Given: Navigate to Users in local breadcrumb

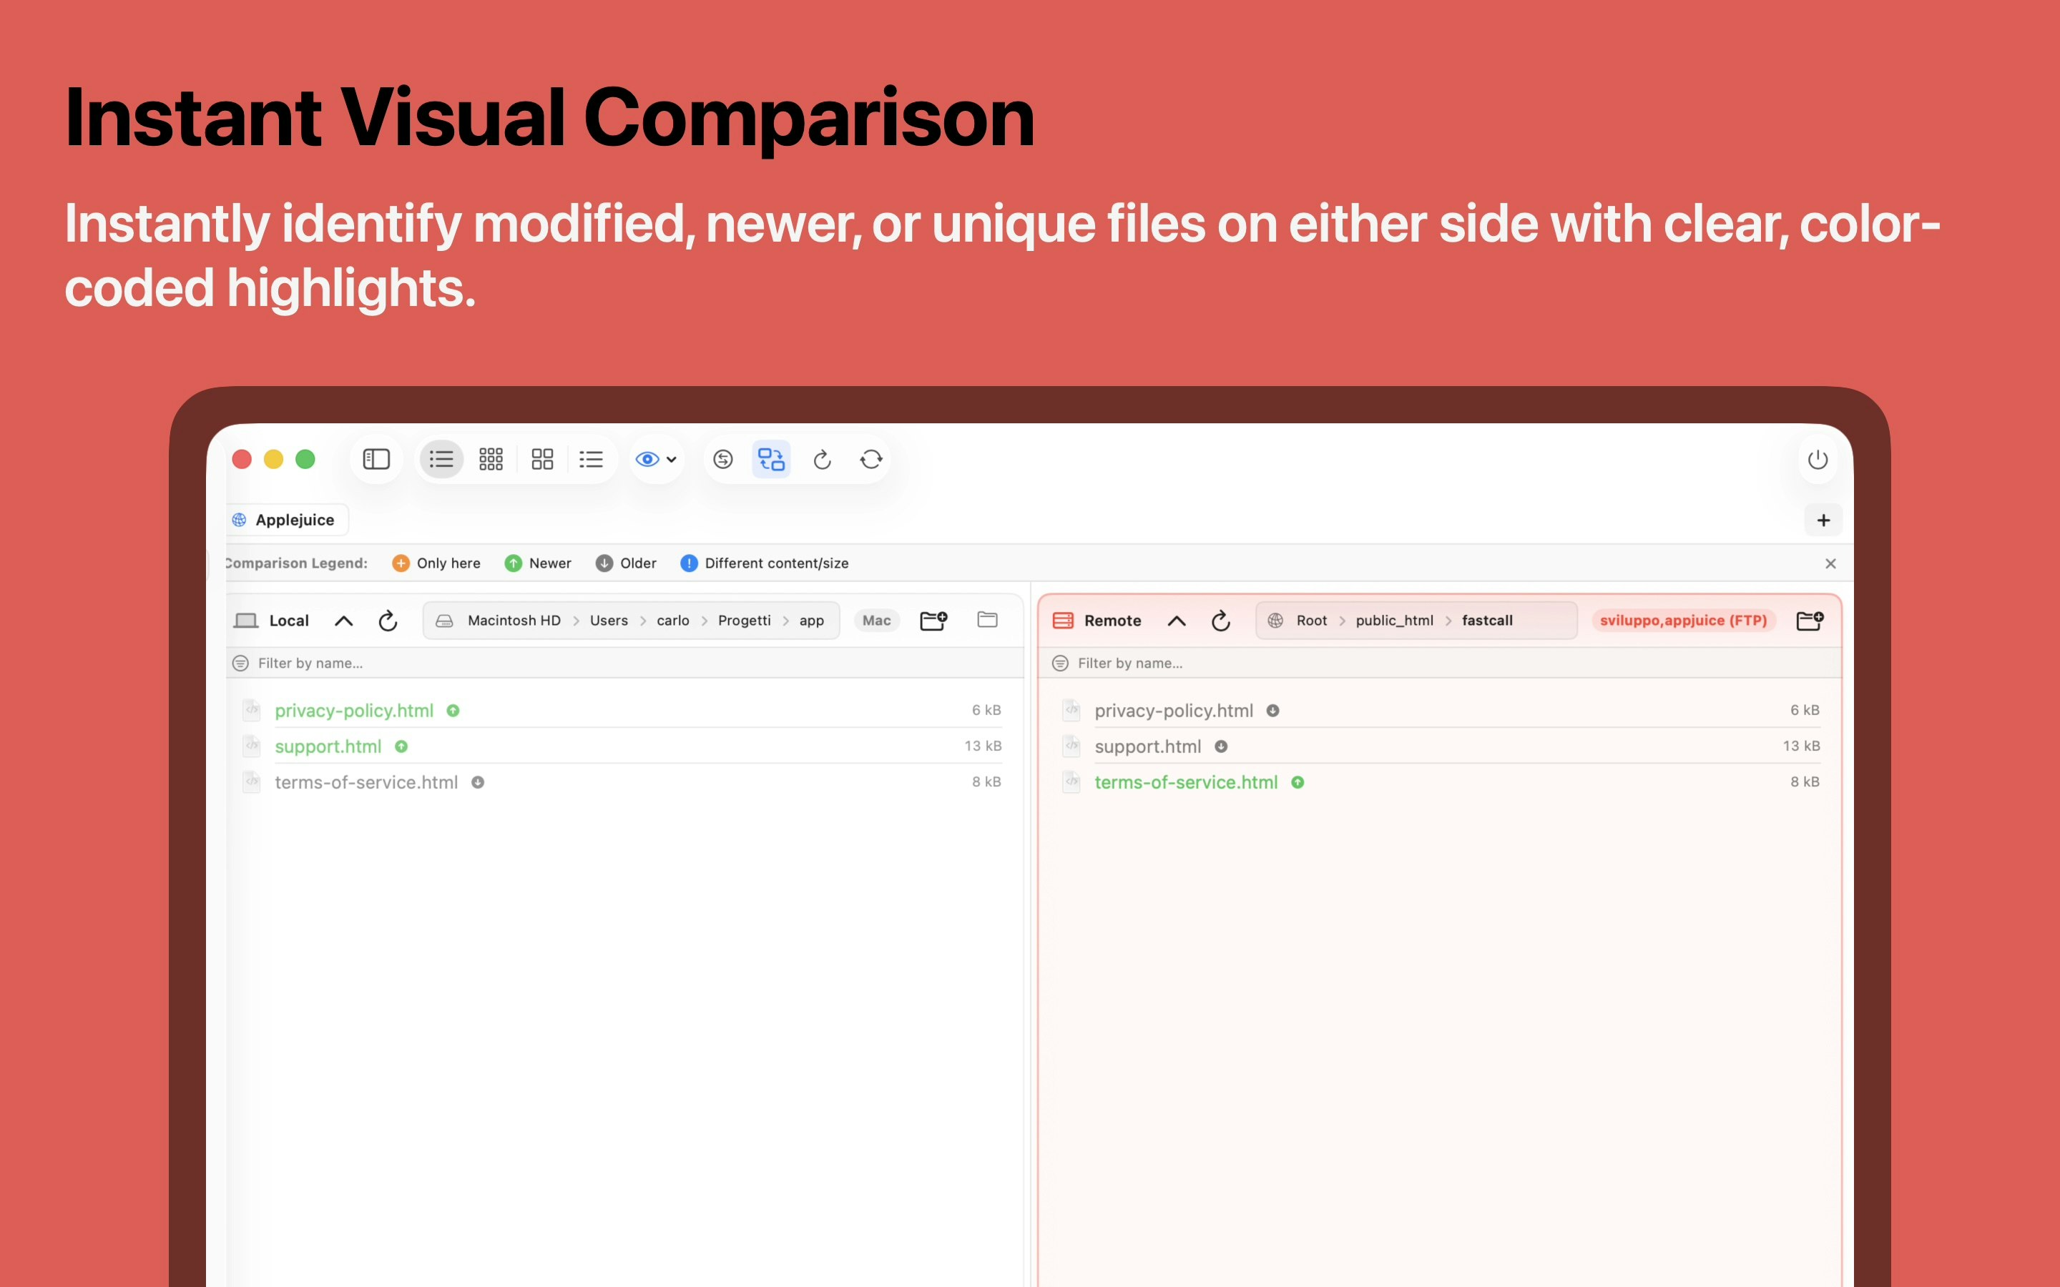Looking at the screenshot, I should (609, 621).
